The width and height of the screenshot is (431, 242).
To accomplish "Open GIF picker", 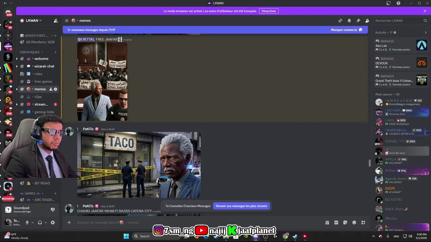I will tap(336, 223).
